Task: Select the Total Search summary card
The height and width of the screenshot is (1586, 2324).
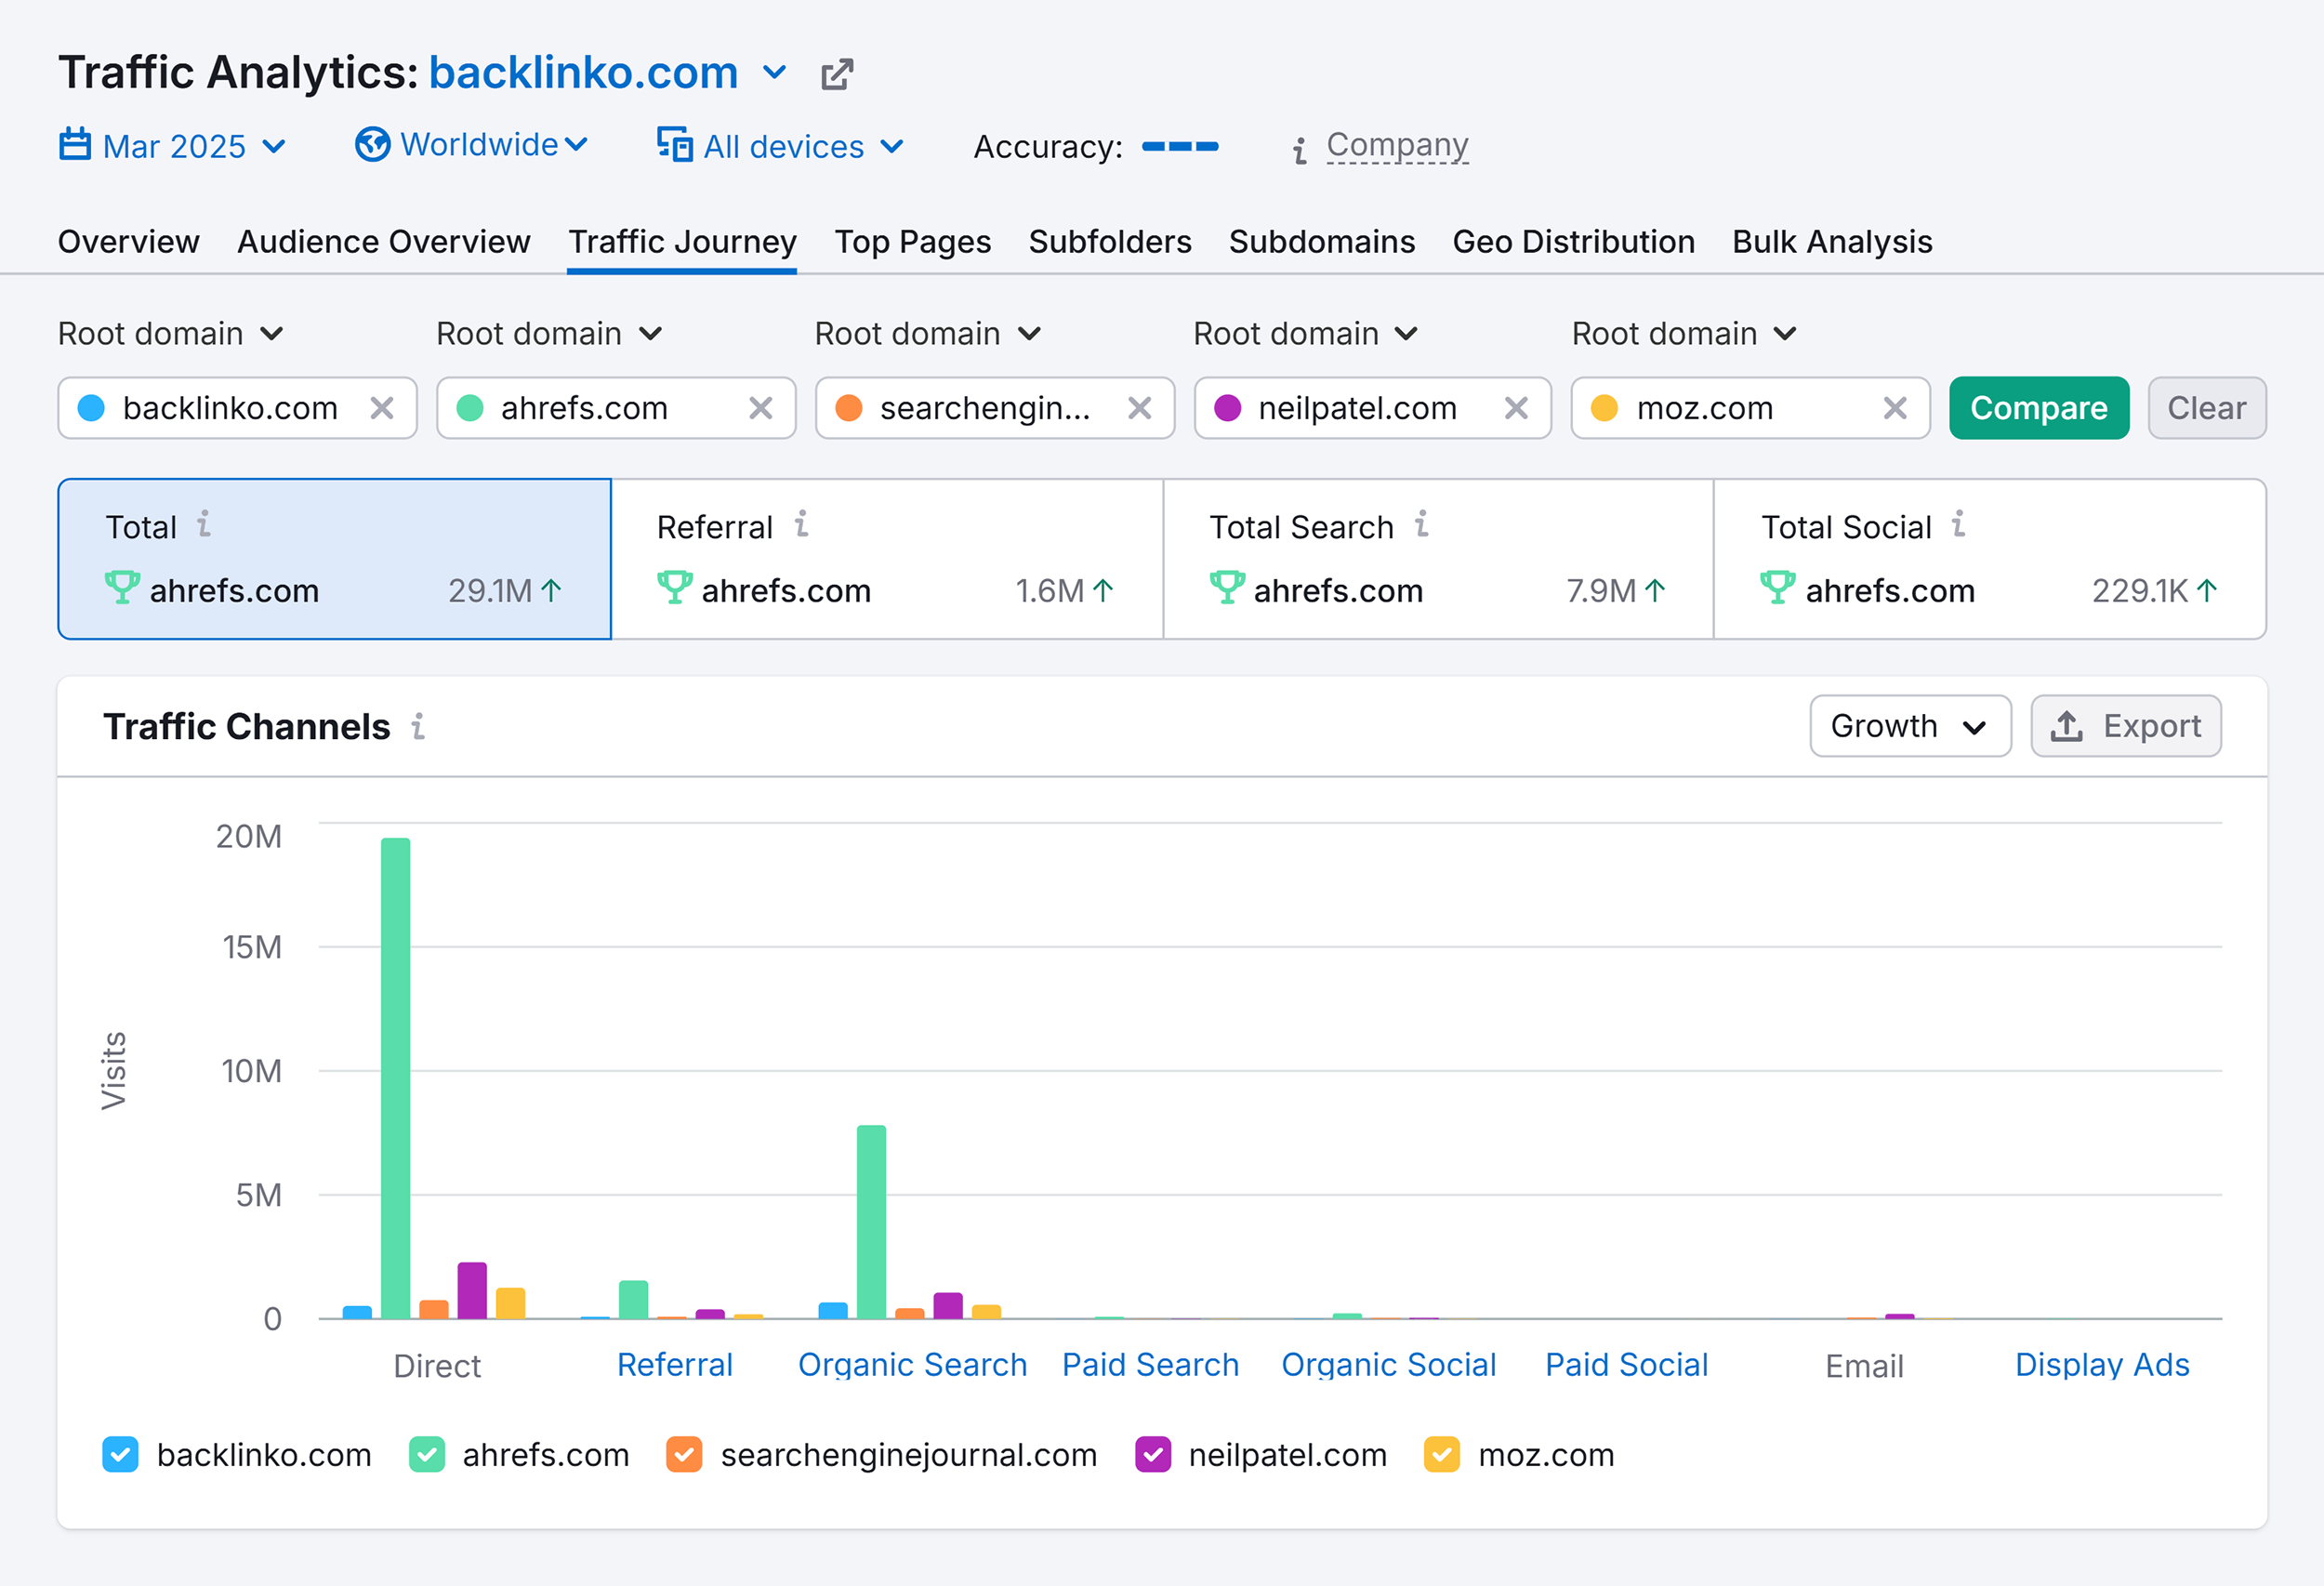Action: [x=1438, y=559]
